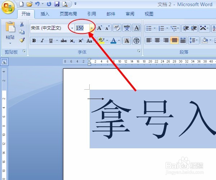Image resolution: width=216 pixels, height=180 pixels.
Task: Save the document with the floppy icon
Action: click(x=57, y=4)
